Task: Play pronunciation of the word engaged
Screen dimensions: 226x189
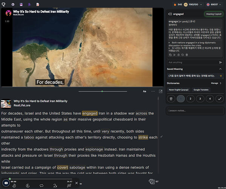Action: [x=170, y=14]
